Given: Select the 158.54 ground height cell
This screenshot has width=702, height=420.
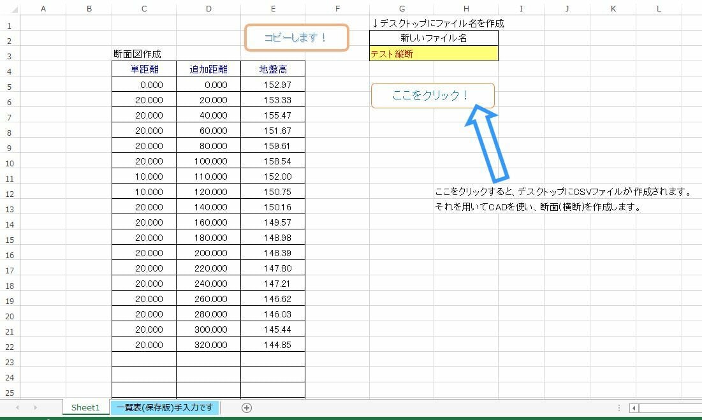Looking at the screenshot, I should tap(273, 161).
